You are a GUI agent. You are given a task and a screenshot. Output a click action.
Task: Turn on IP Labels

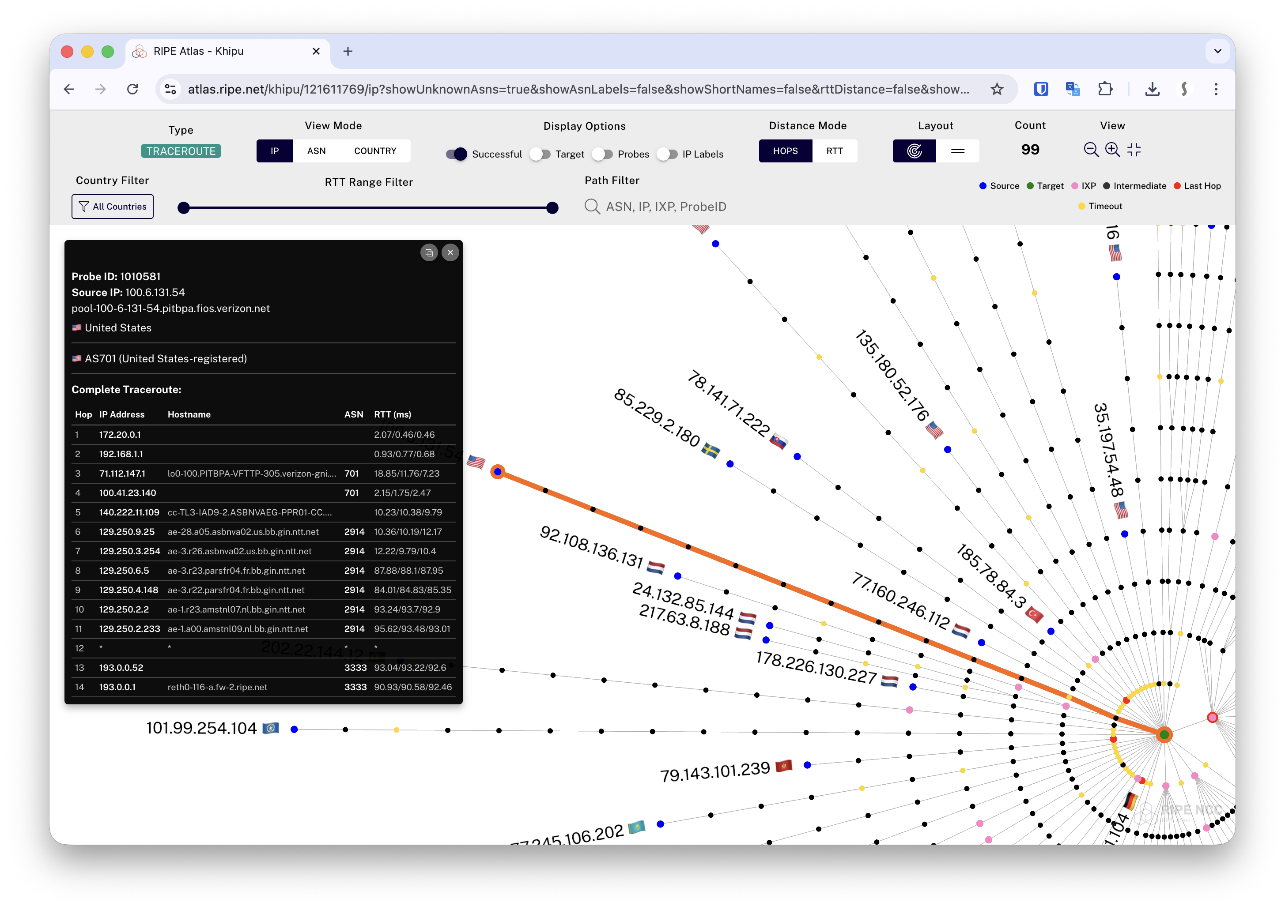(x=668, y=154)
